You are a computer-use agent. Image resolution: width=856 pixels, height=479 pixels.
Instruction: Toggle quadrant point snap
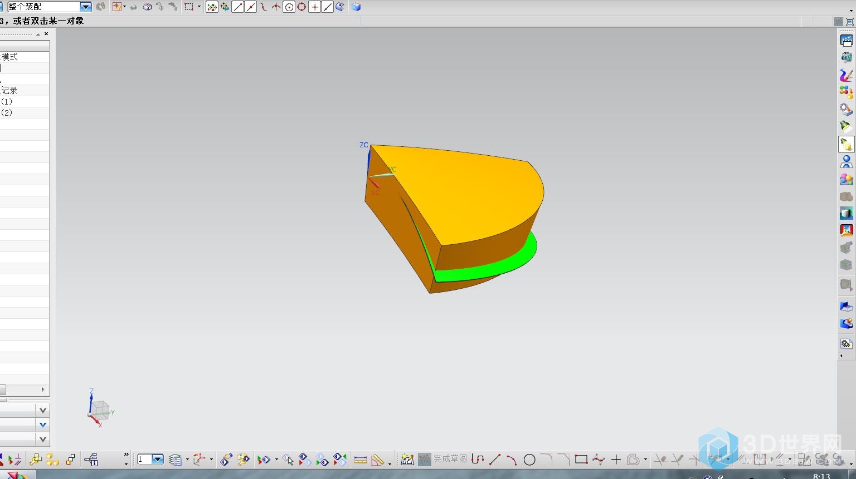[x=301, y=7]
